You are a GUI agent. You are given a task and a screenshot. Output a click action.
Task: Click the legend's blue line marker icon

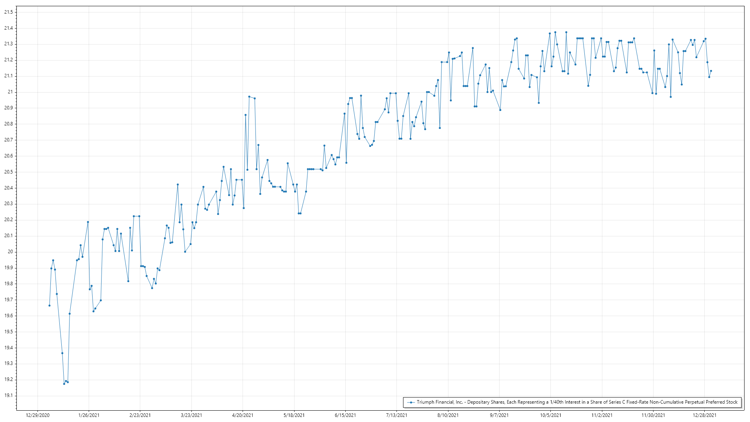[x=411, y=402]
